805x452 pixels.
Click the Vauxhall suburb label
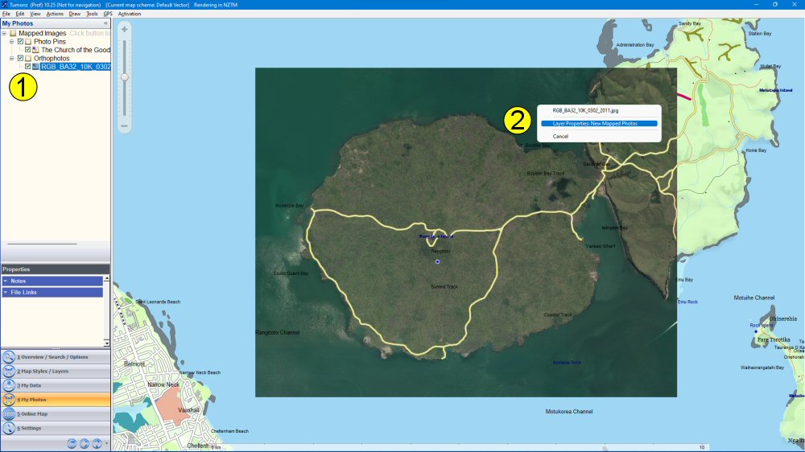[x=188, y=410]
